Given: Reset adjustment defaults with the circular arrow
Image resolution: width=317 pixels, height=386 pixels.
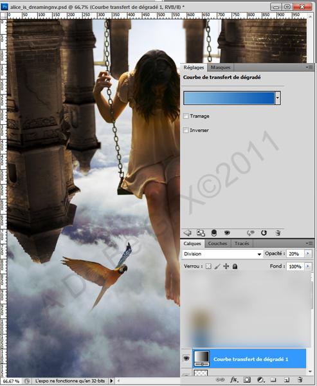Looking at the screenshot, I should 264,233.
